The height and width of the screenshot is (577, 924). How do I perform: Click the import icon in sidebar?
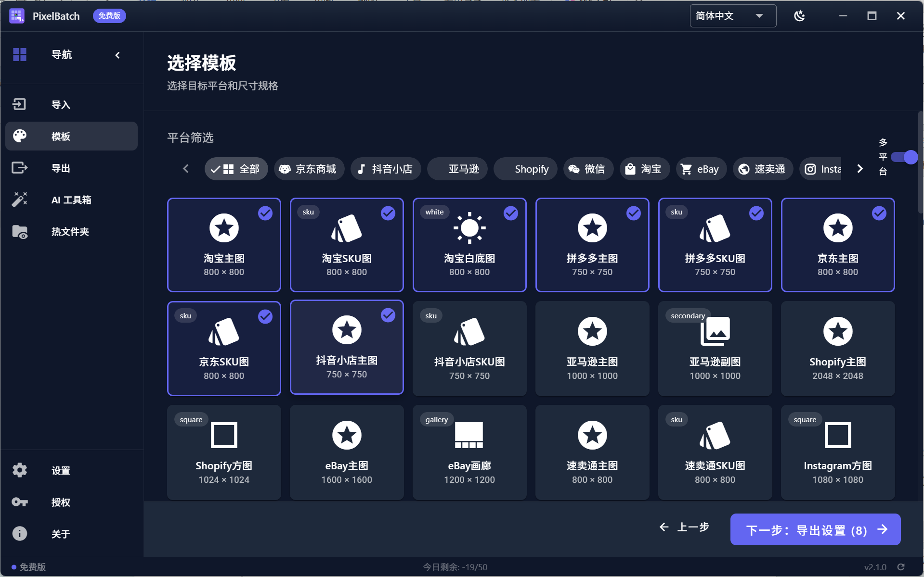pos(20,104)
